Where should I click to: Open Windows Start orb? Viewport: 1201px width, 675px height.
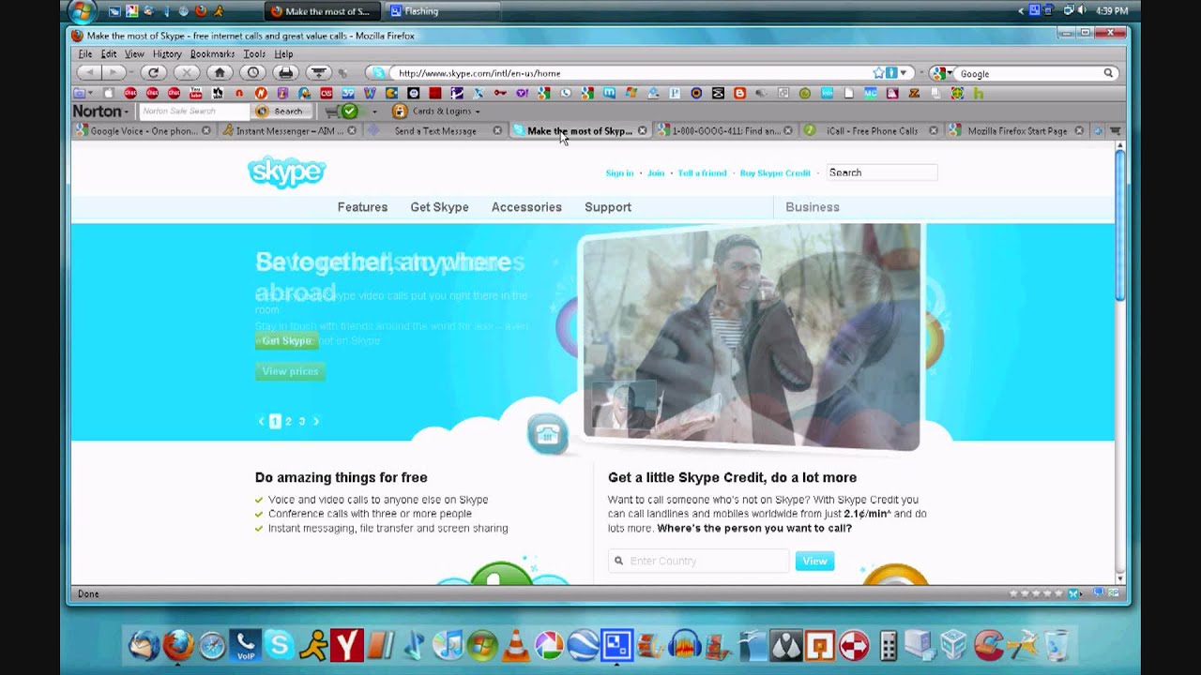[x=83, y=11]
